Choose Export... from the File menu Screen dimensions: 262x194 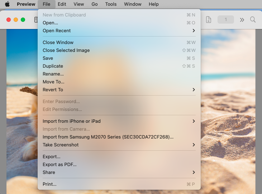click(119, 156)
